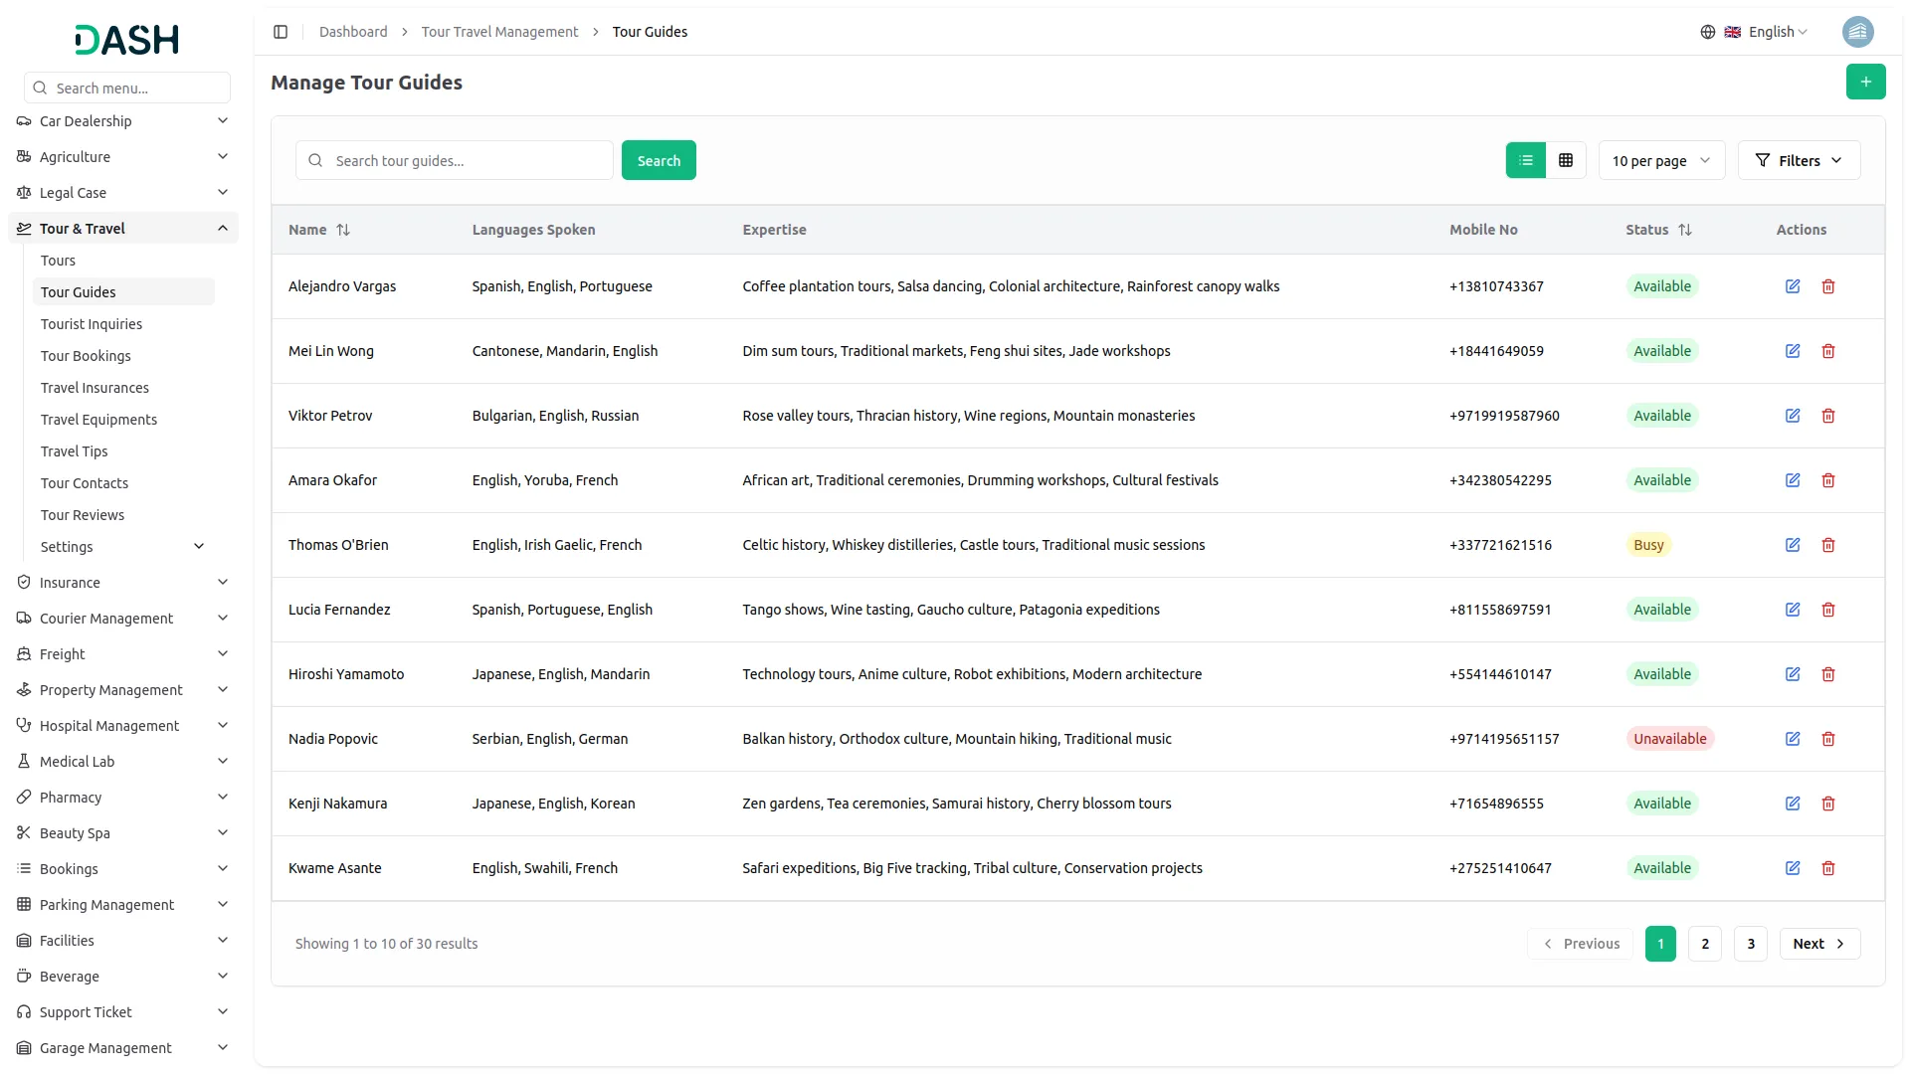Go to Tour Bookings menu item
This screenshot has height=1074, width=1910.
[x=86, y=356]
